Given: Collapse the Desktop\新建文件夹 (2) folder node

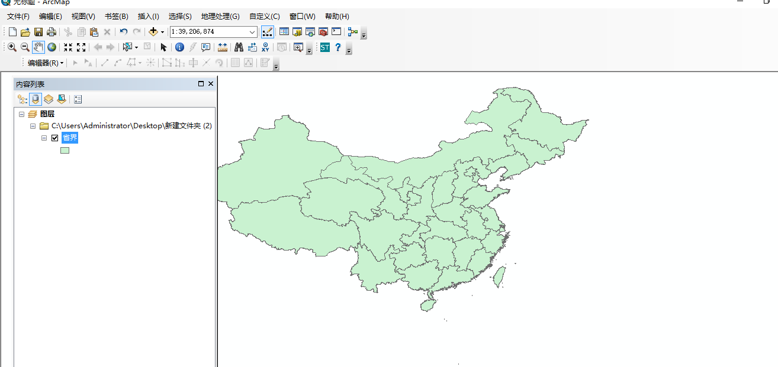Looking at the screenshot, I should coord(33,126).
